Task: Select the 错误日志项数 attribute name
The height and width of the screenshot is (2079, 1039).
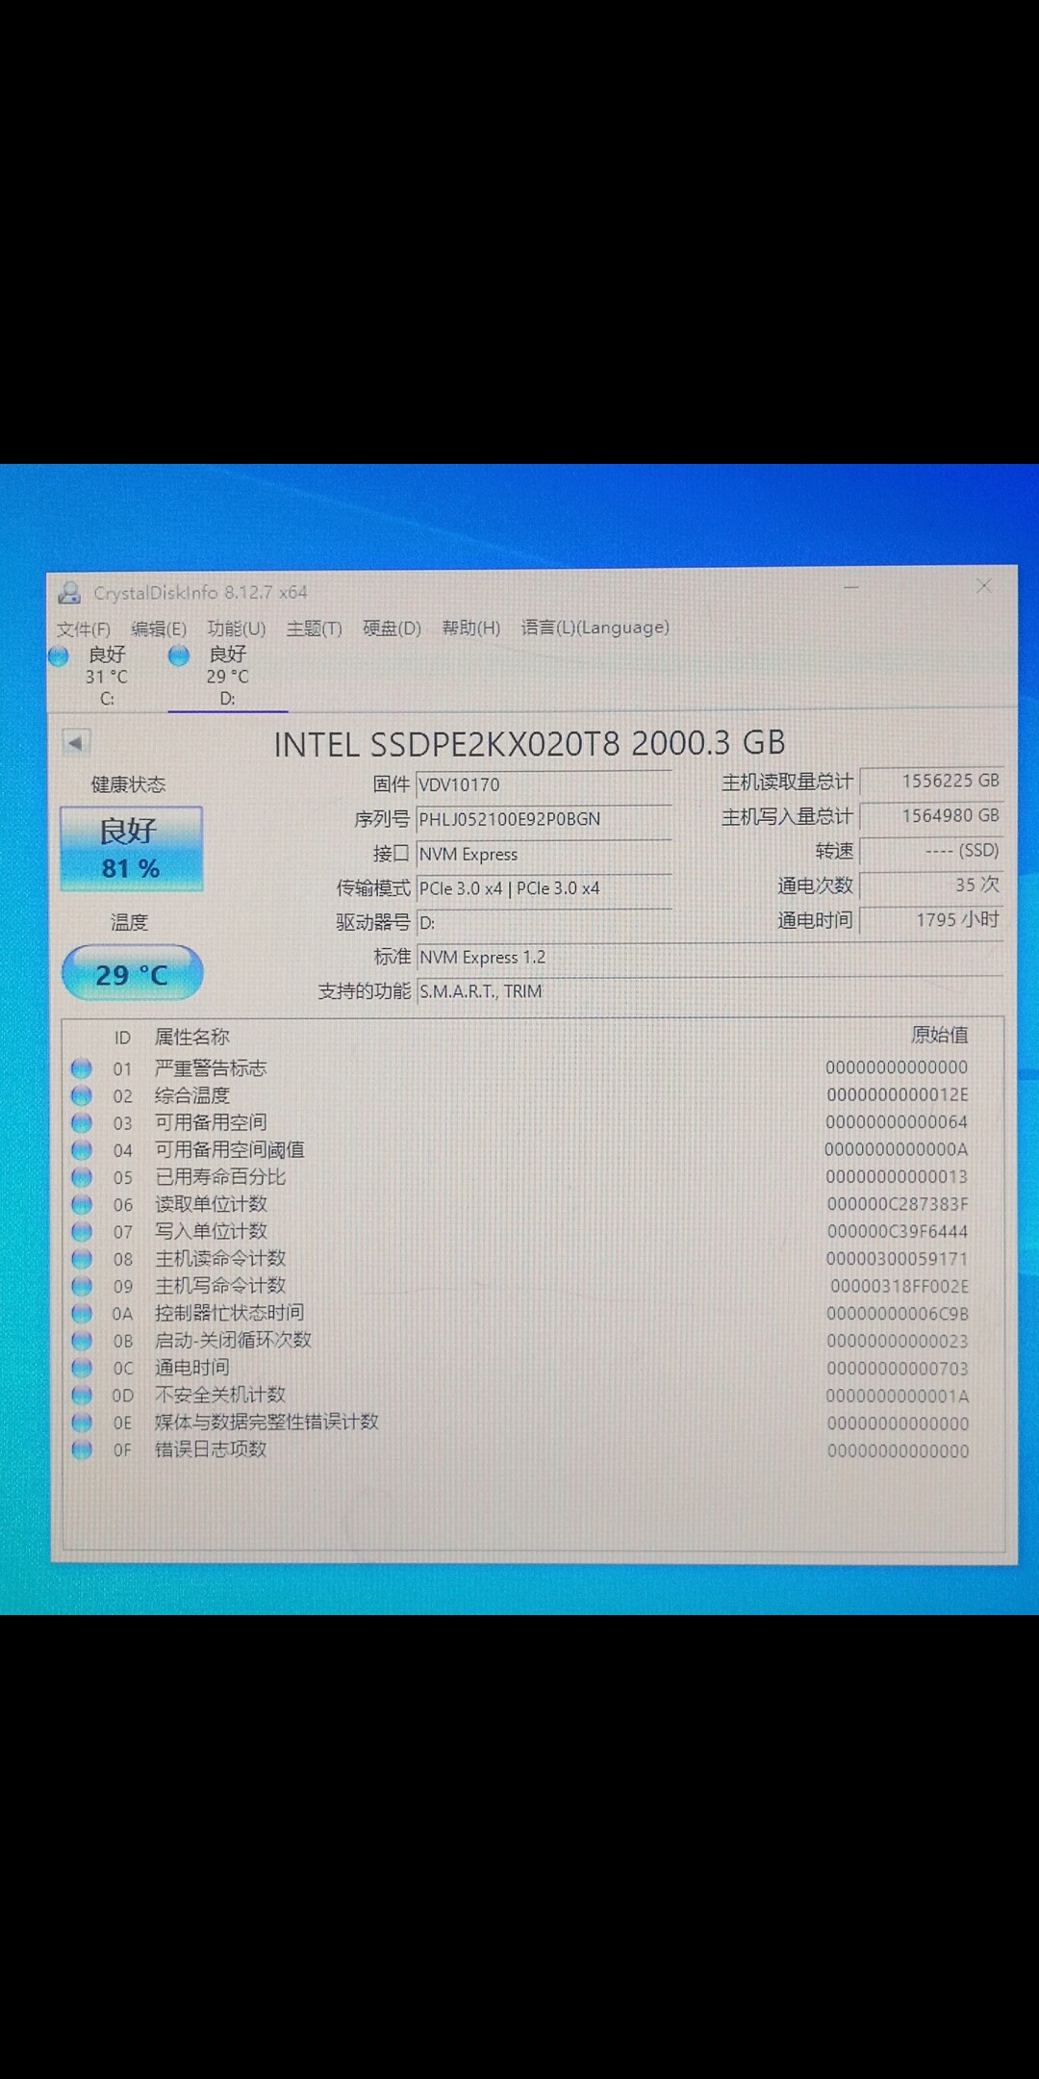Action: tap(211, 1450)
